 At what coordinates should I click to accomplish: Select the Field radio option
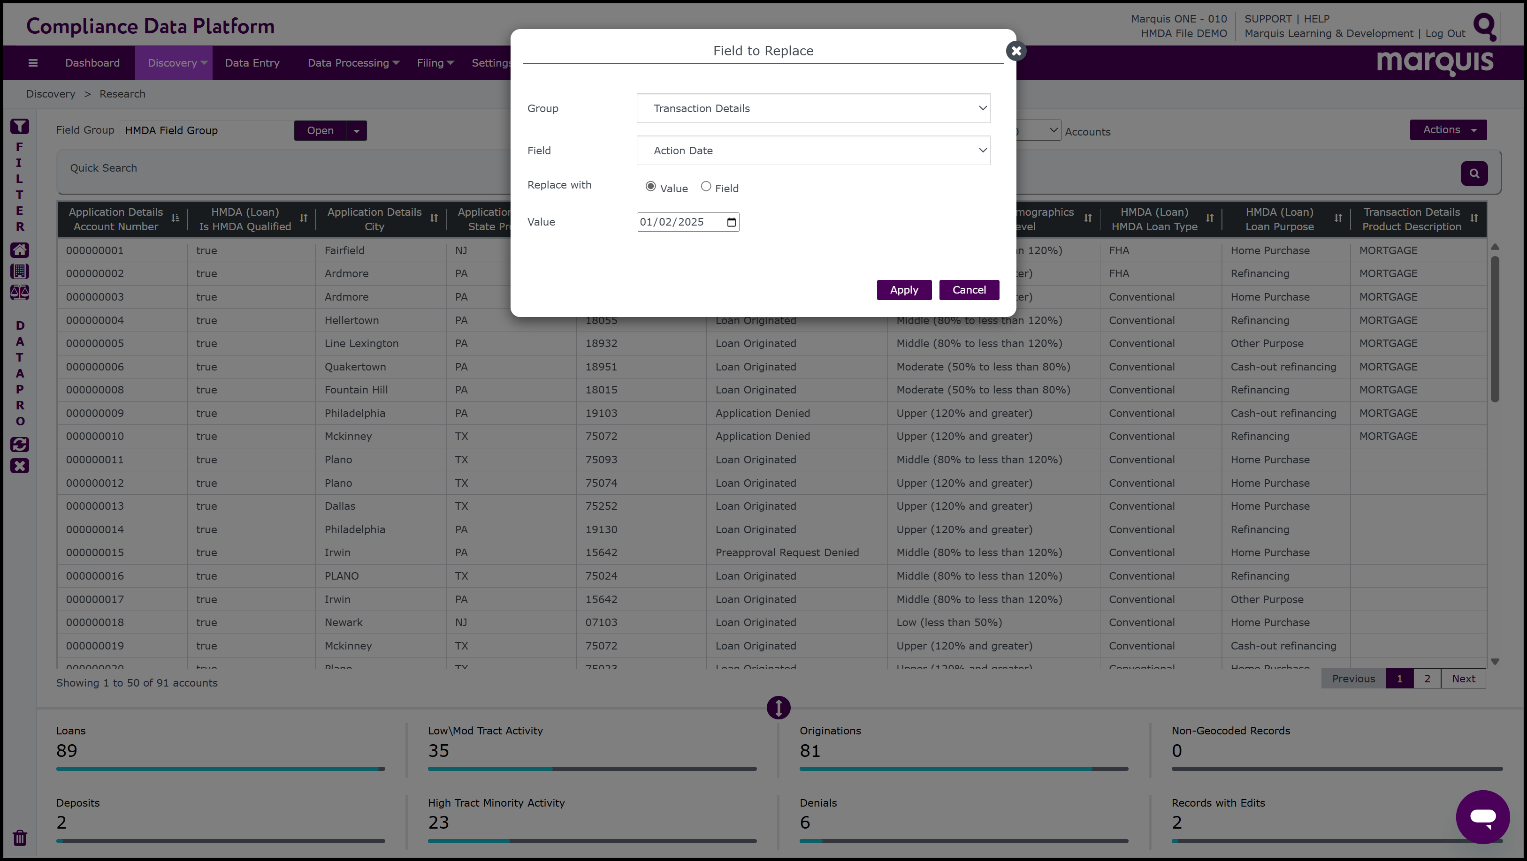pyautogui.click(x=705, y=187)
